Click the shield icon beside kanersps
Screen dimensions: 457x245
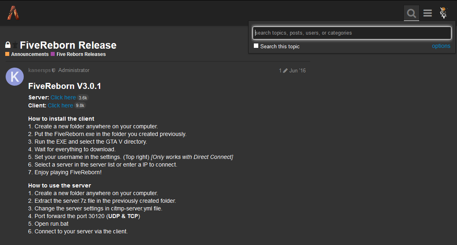tap(54, 70)
